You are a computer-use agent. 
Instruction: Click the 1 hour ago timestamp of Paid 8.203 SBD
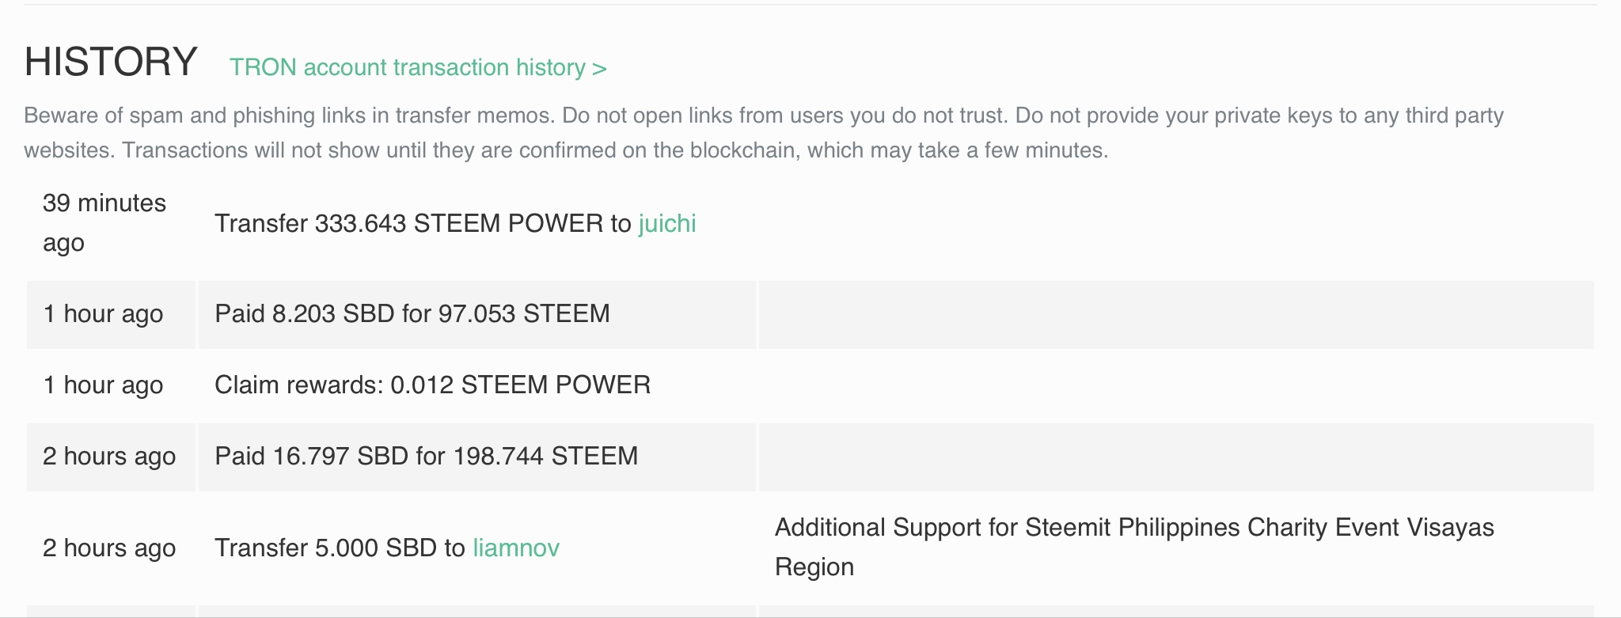[x=103, y=313]
